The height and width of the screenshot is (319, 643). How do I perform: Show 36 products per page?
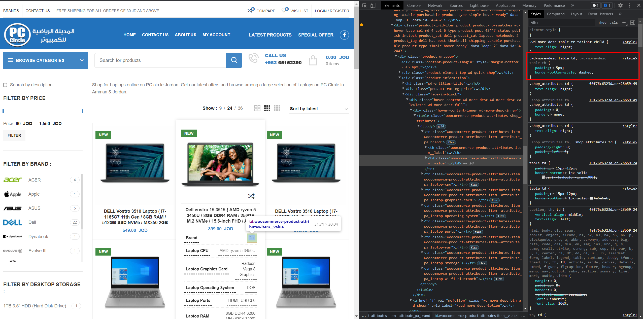pos(240,108)
